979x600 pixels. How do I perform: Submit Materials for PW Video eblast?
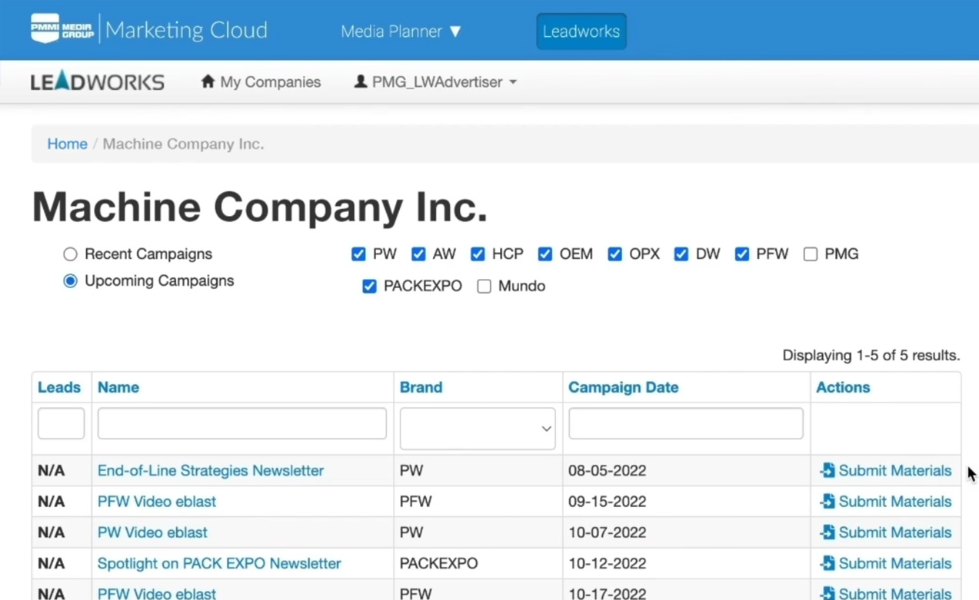point(886,532)
